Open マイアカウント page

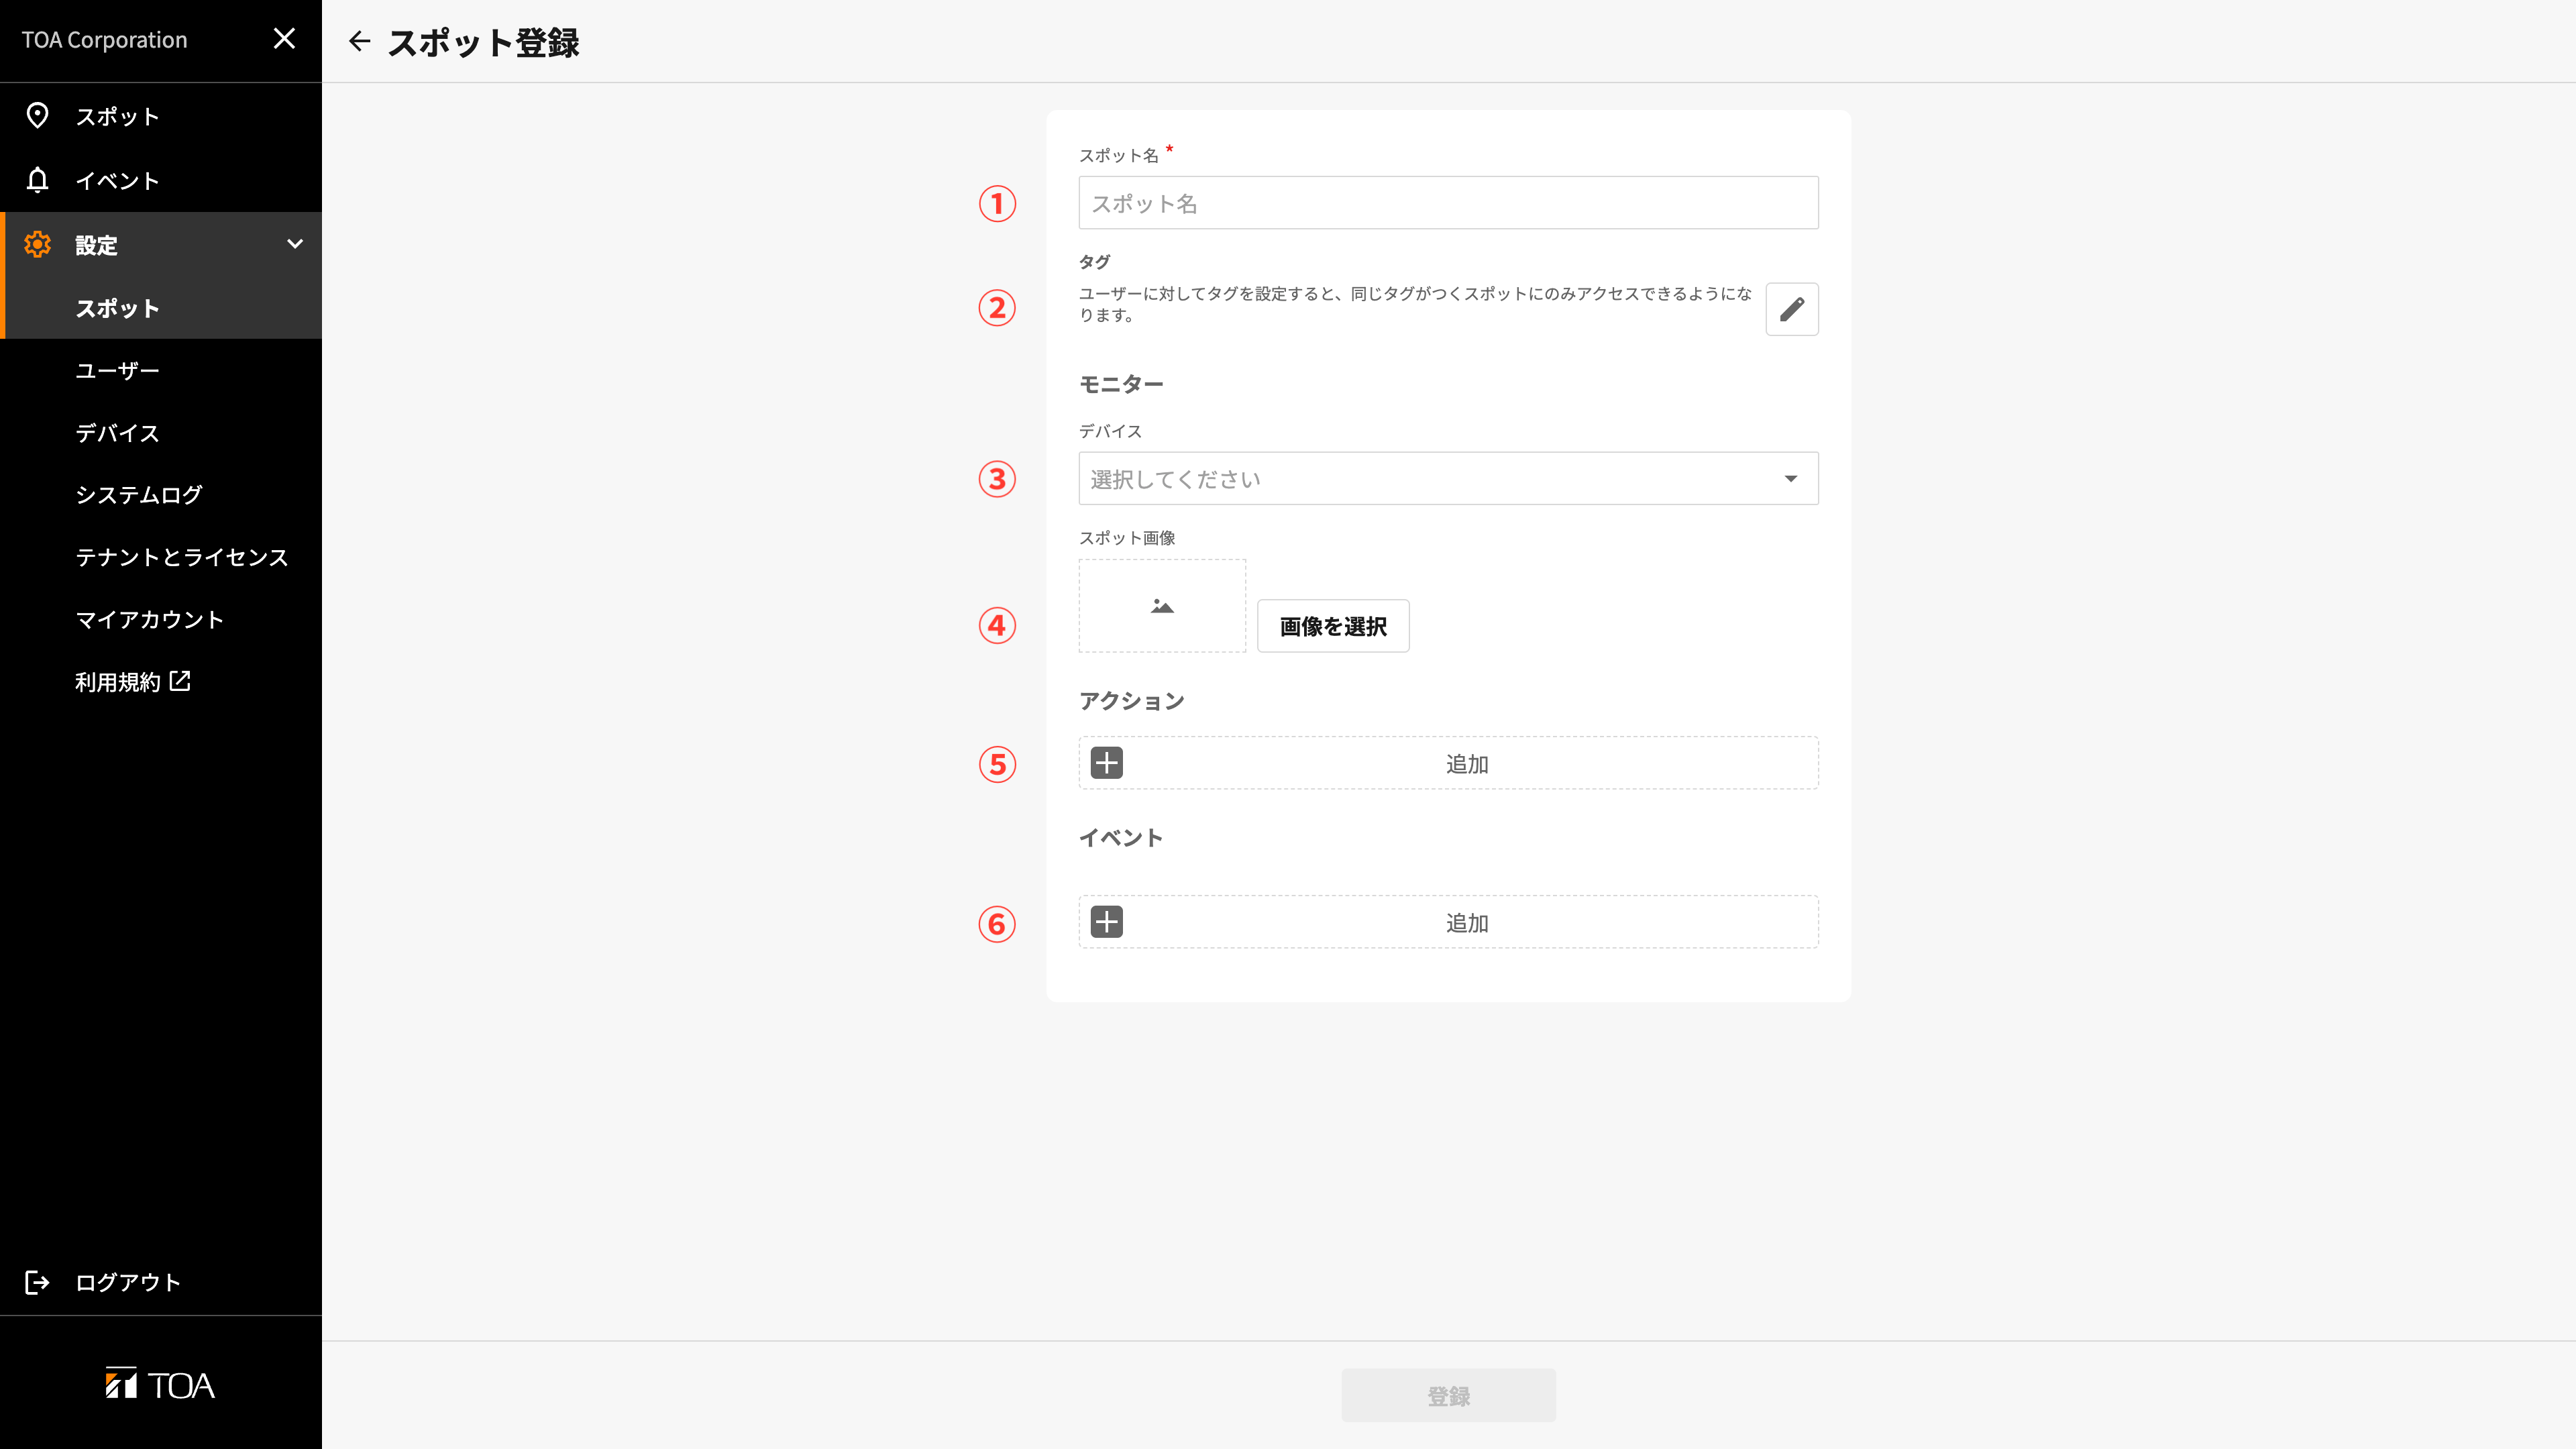(x=150, y=619)
